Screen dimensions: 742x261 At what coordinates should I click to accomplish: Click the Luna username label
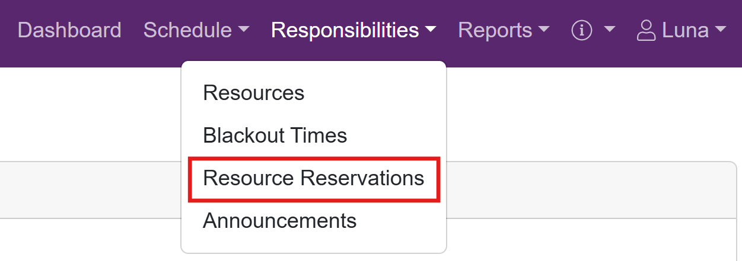pyautogui.click(x=685, y=30)
